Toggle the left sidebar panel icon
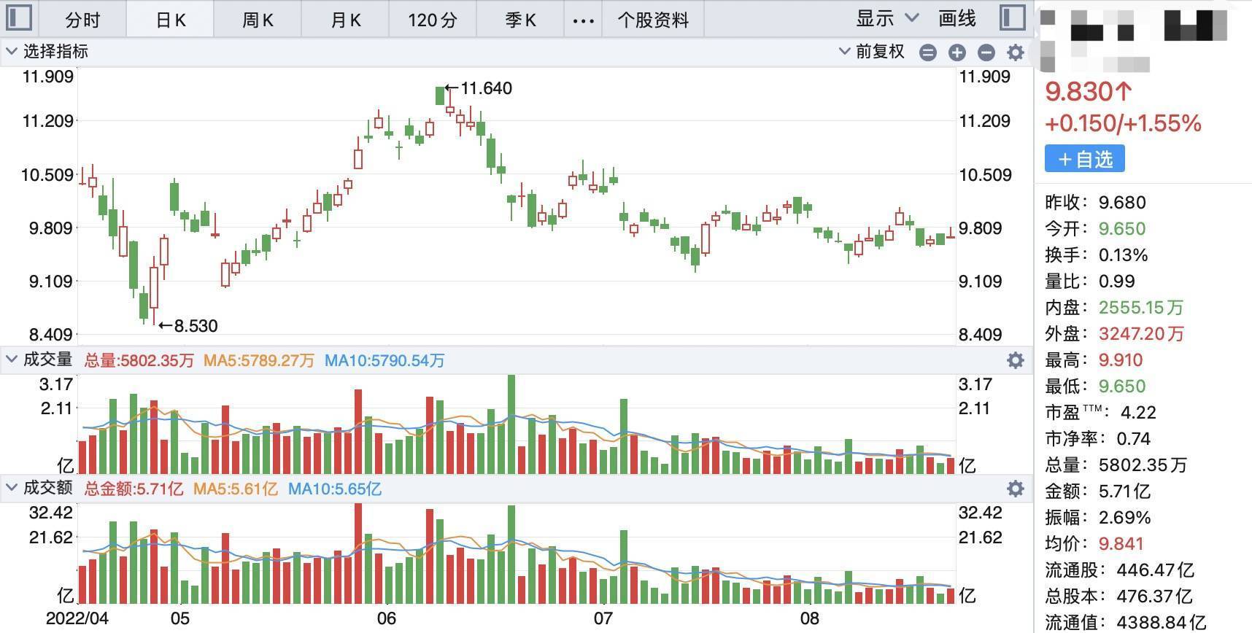Screen dimensions: 1252x633 [18, 18]
